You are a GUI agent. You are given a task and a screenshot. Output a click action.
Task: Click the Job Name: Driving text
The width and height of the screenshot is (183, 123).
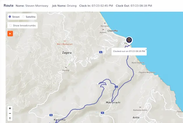[64, 6]
